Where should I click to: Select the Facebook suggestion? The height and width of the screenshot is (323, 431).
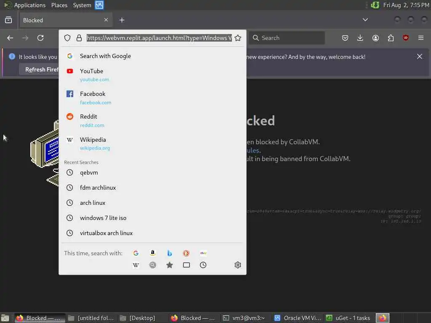click(152, 98)
